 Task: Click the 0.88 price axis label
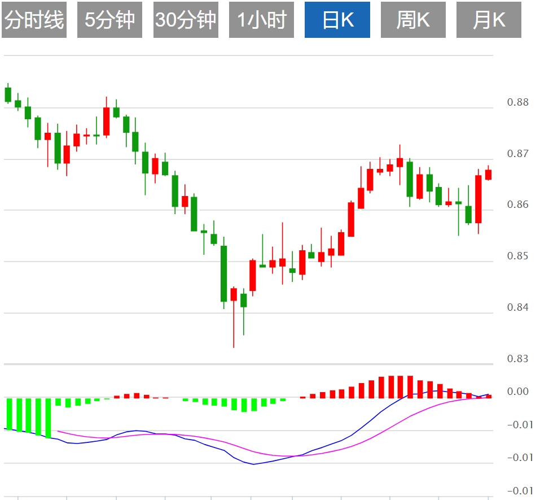pyautogui.click(x=518, y=102)
